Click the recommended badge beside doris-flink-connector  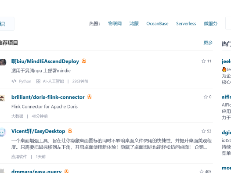click(x=89, y=97)
